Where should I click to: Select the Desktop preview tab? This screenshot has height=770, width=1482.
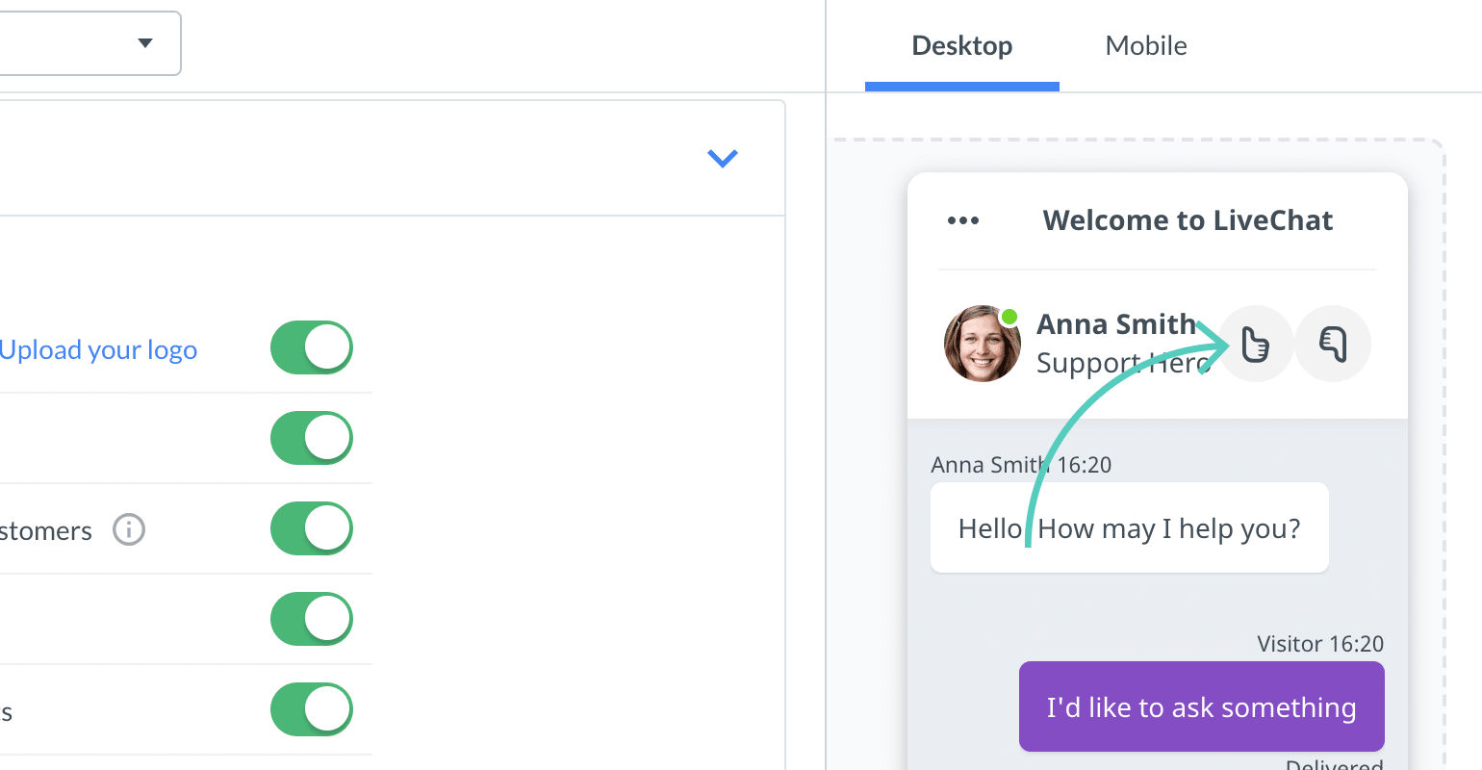click(961, 45)
